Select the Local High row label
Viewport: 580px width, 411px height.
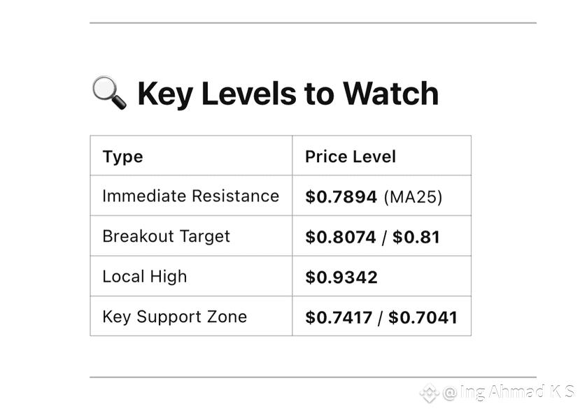[145, 277]
